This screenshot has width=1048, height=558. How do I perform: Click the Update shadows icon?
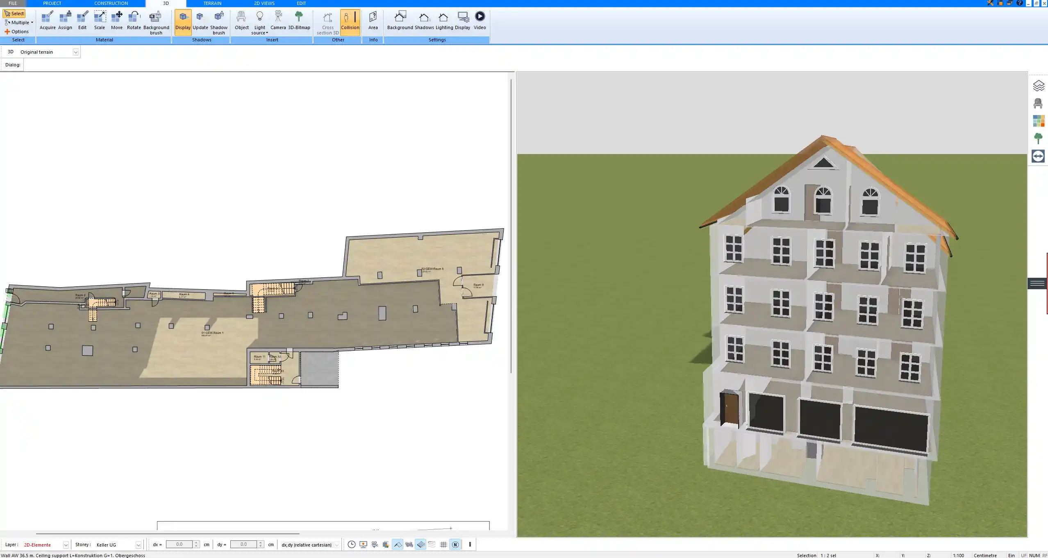(200, 20)
